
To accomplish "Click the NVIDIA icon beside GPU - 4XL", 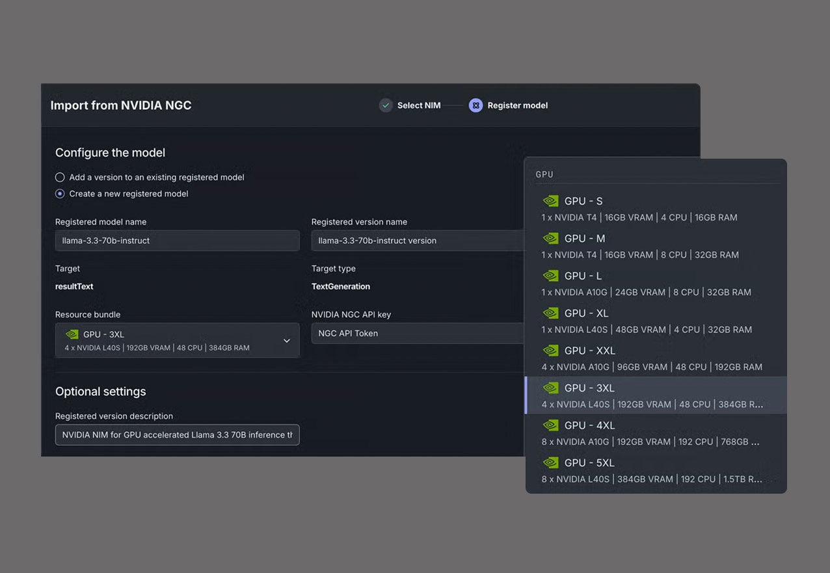I will (550, 425).
